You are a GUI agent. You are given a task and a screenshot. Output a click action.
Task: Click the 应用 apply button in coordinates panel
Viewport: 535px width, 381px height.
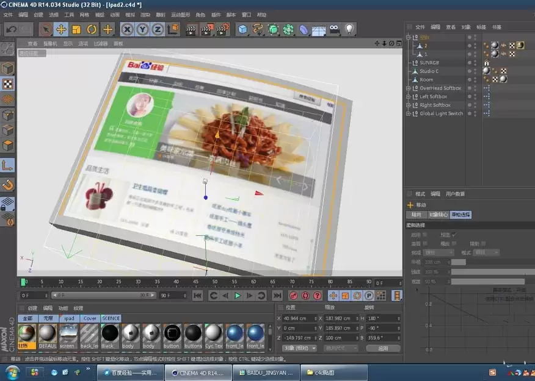383,348
